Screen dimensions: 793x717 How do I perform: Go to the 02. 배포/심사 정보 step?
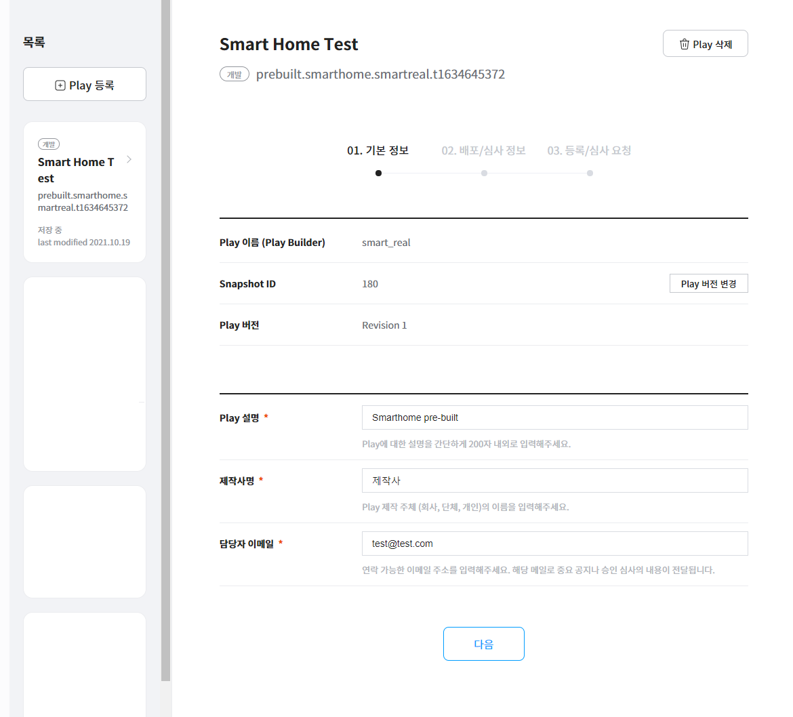point(483,150)
